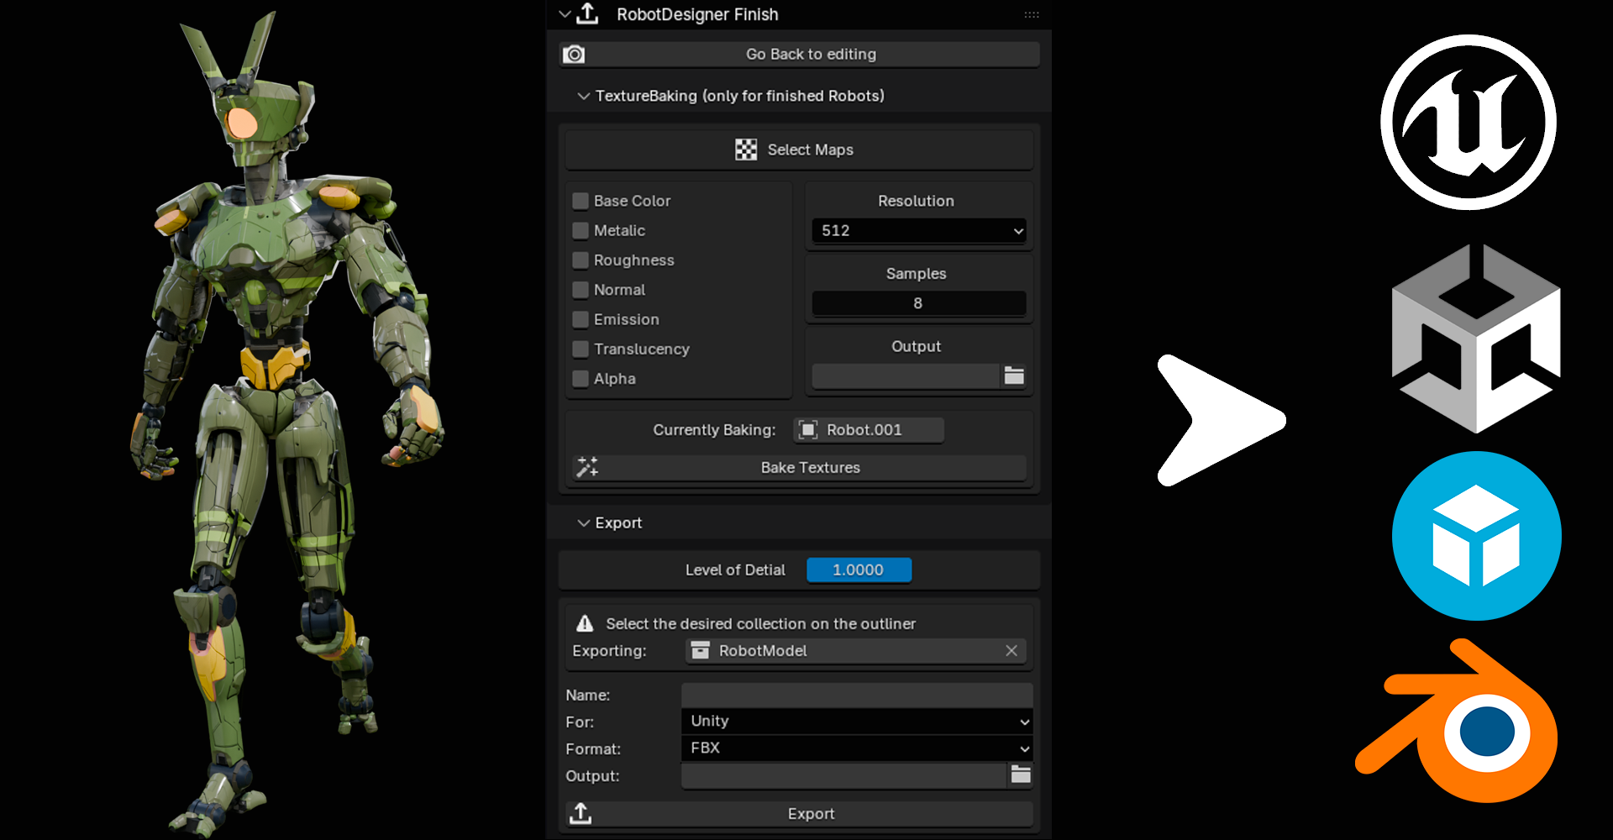1613x840 pixels.
Task: Click the Blender orange logo
Action: (x=1457, y=721)
